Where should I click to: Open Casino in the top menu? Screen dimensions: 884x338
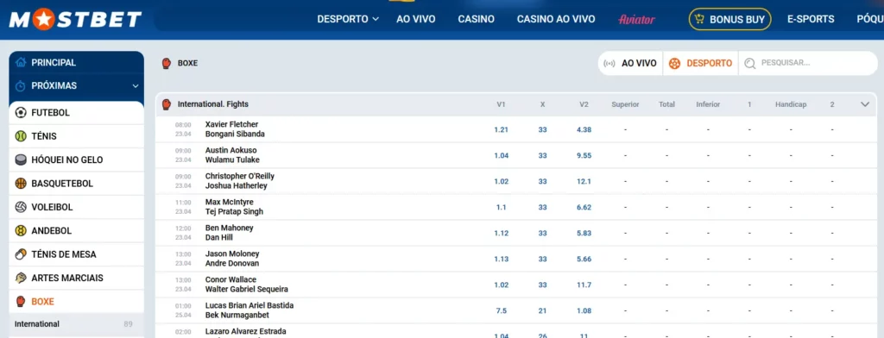click(477, 19)
